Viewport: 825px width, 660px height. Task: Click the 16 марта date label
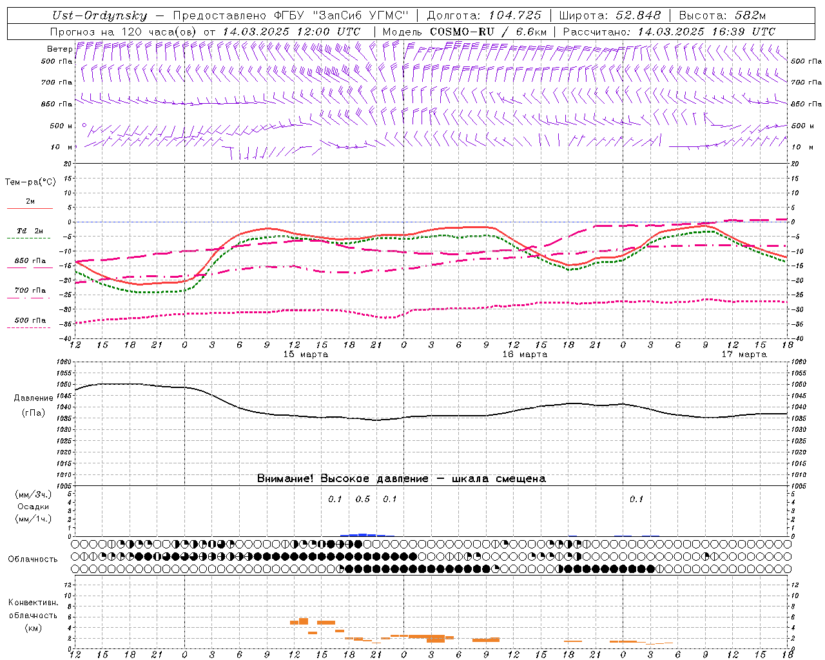coord(525,354)
